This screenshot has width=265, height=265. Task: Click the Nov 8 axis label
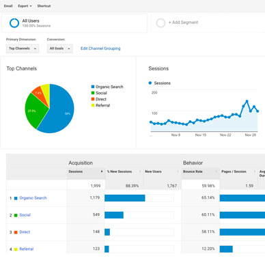click(176, 135)
